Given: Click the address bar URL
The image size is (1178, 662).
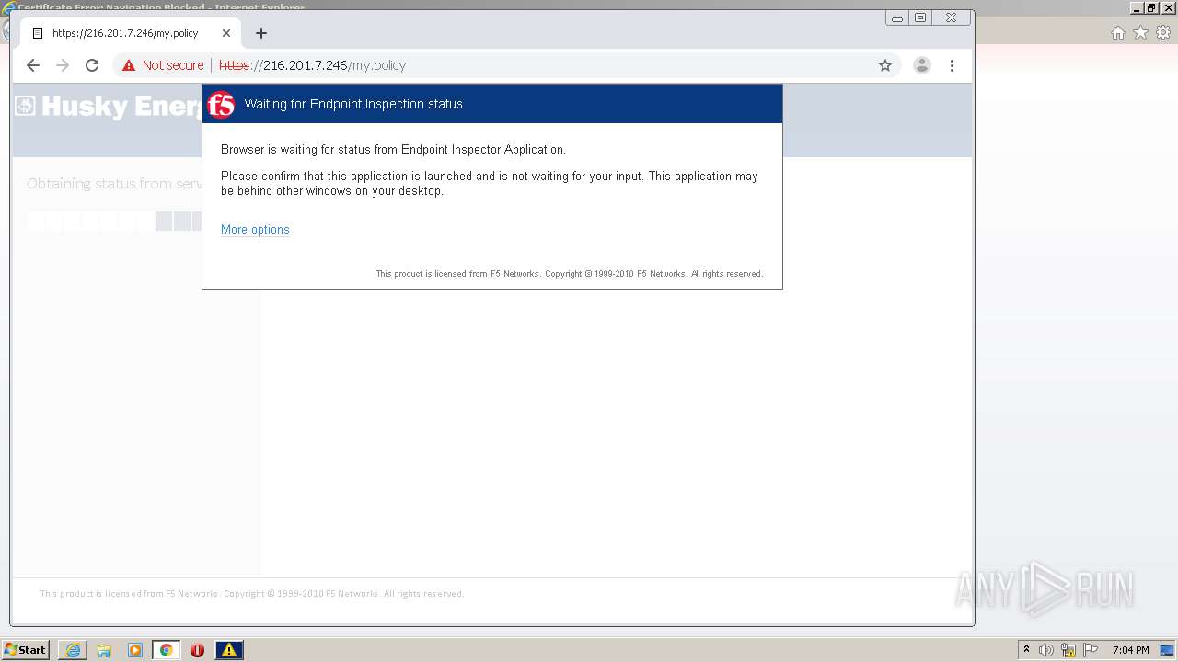Looking at the screenshot, I should (x=313, y=65).
